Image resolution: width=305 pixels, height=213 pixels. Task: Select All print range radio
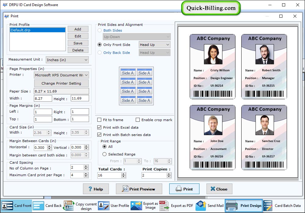tap(104, 147)
